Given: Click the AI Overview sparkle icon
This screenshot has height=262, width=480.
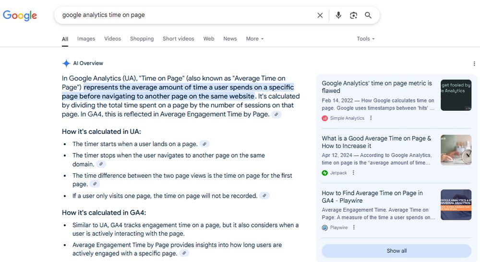Looking at the screenshot, I should pos(66,63).
